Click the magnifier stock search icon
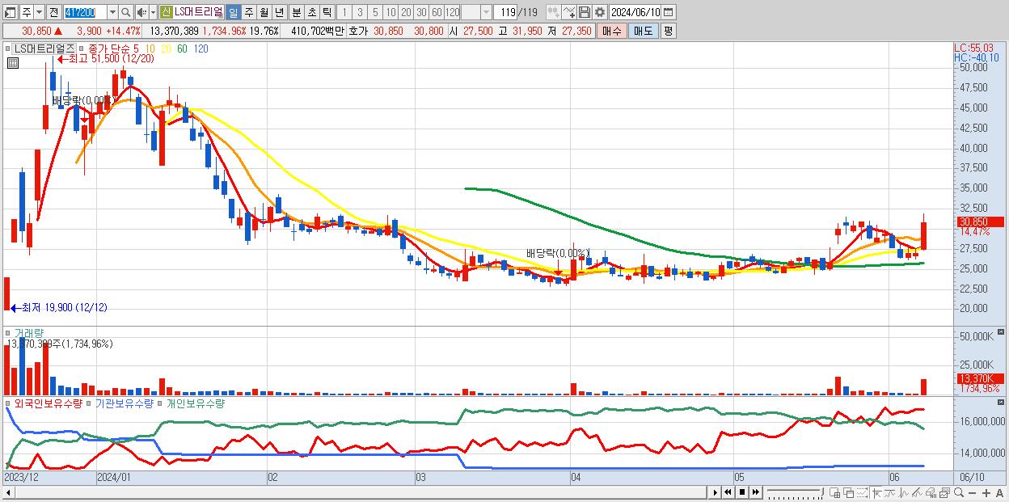 125,12
